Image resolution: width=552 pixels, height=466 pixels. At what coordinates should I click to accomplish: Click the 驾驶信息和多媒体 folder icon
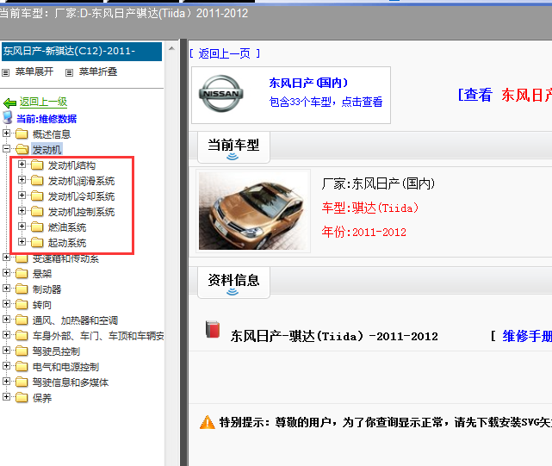[x=22, y=382]
